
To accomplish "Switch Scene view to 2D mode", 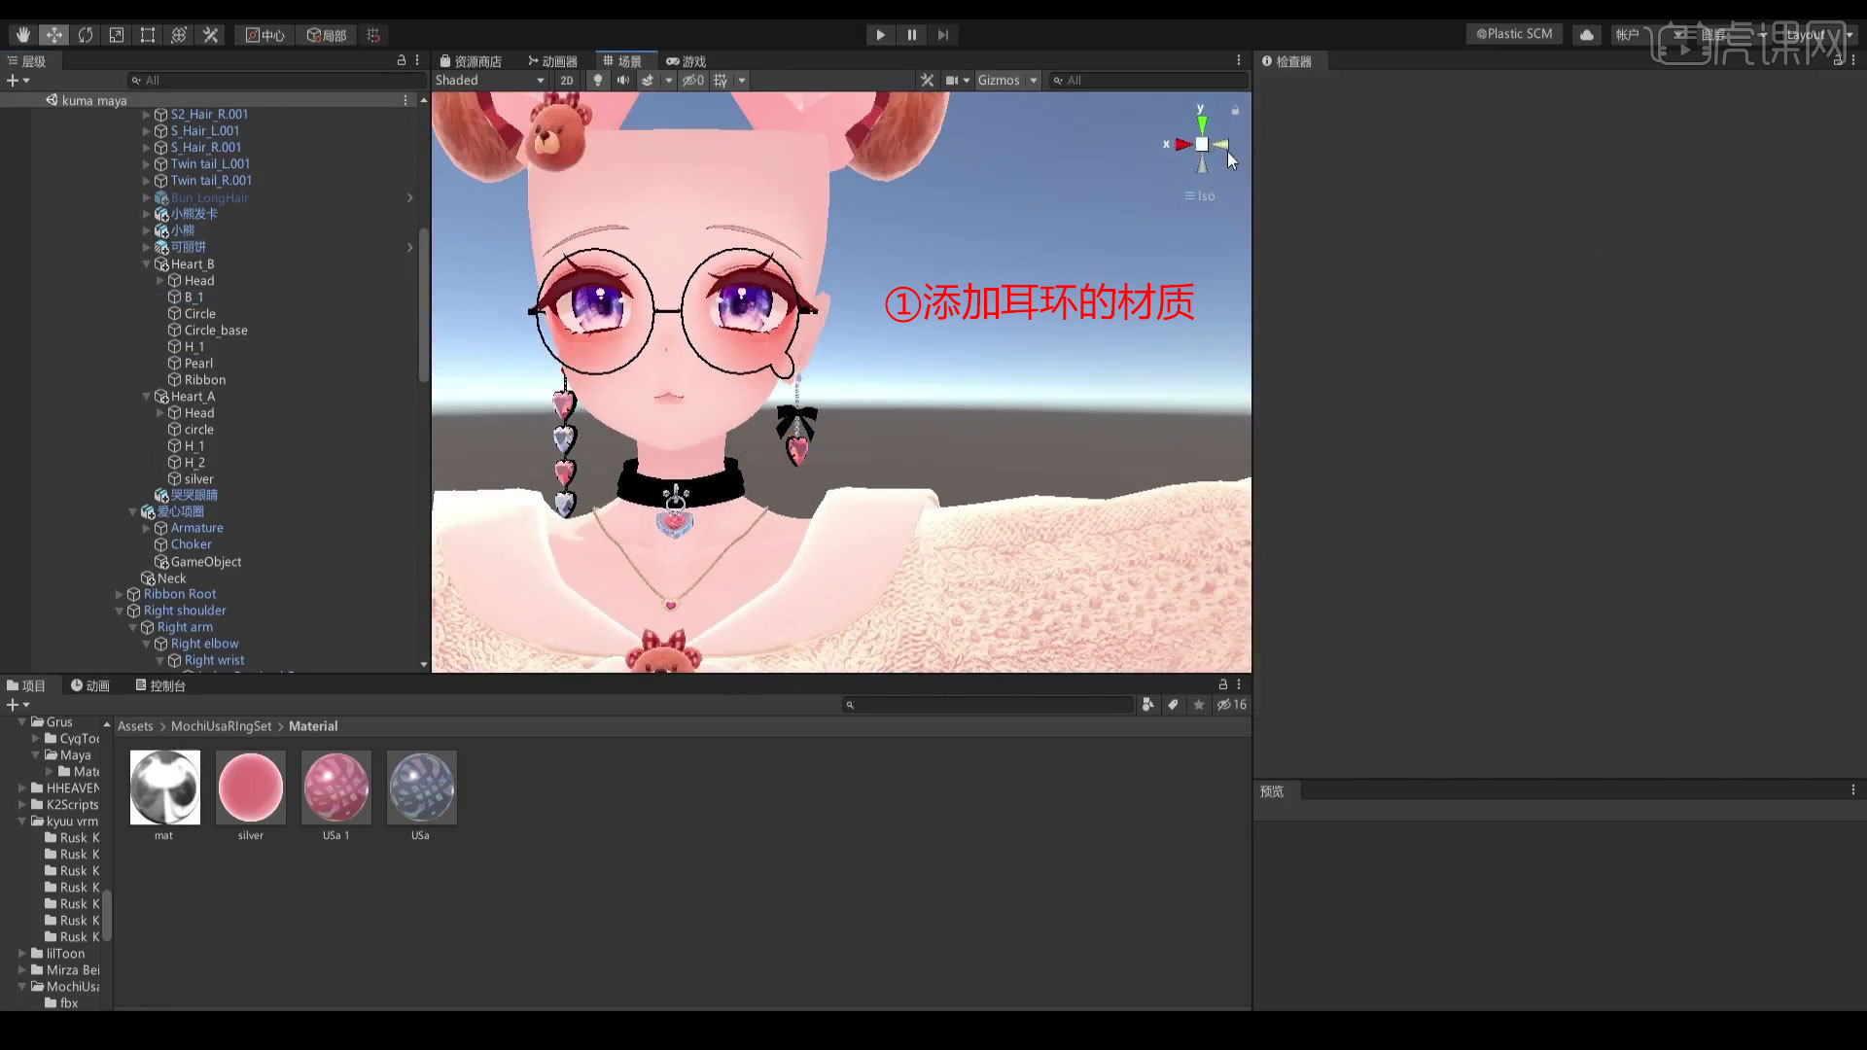I will 567,80.
